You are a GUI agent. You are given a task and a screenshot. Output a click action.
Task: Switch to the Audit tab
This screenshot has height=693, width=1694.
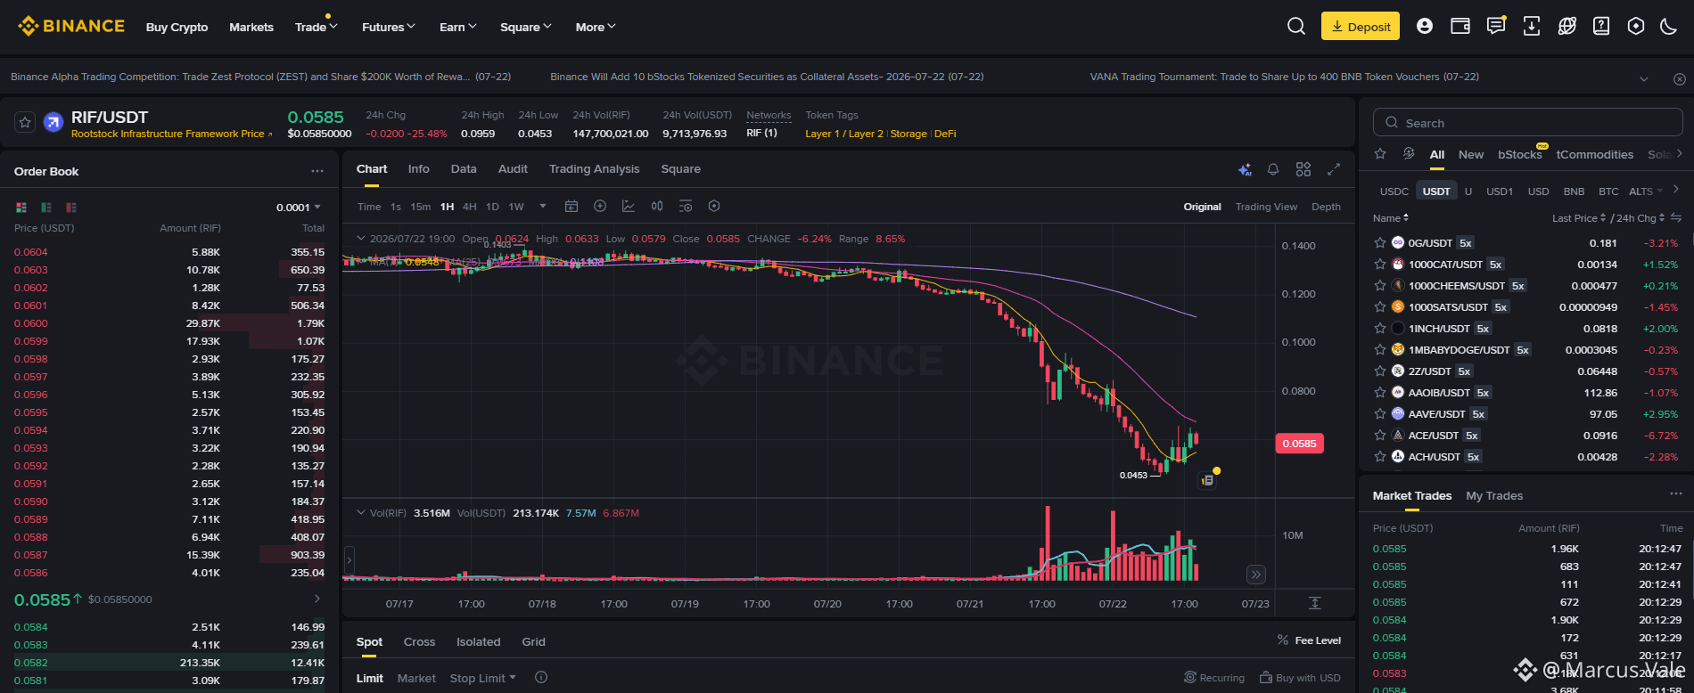click(x=513, y=169)
